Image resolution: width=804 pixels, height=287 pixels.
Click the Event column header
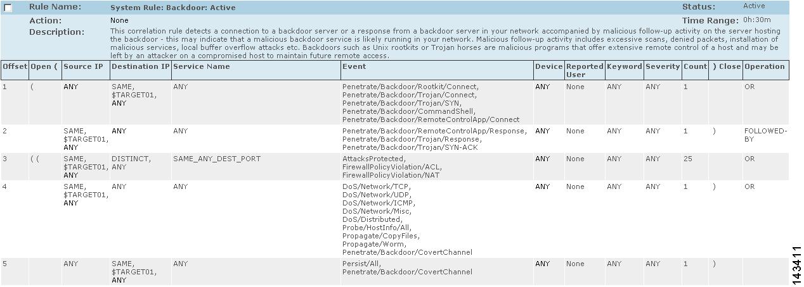point(354,66)
